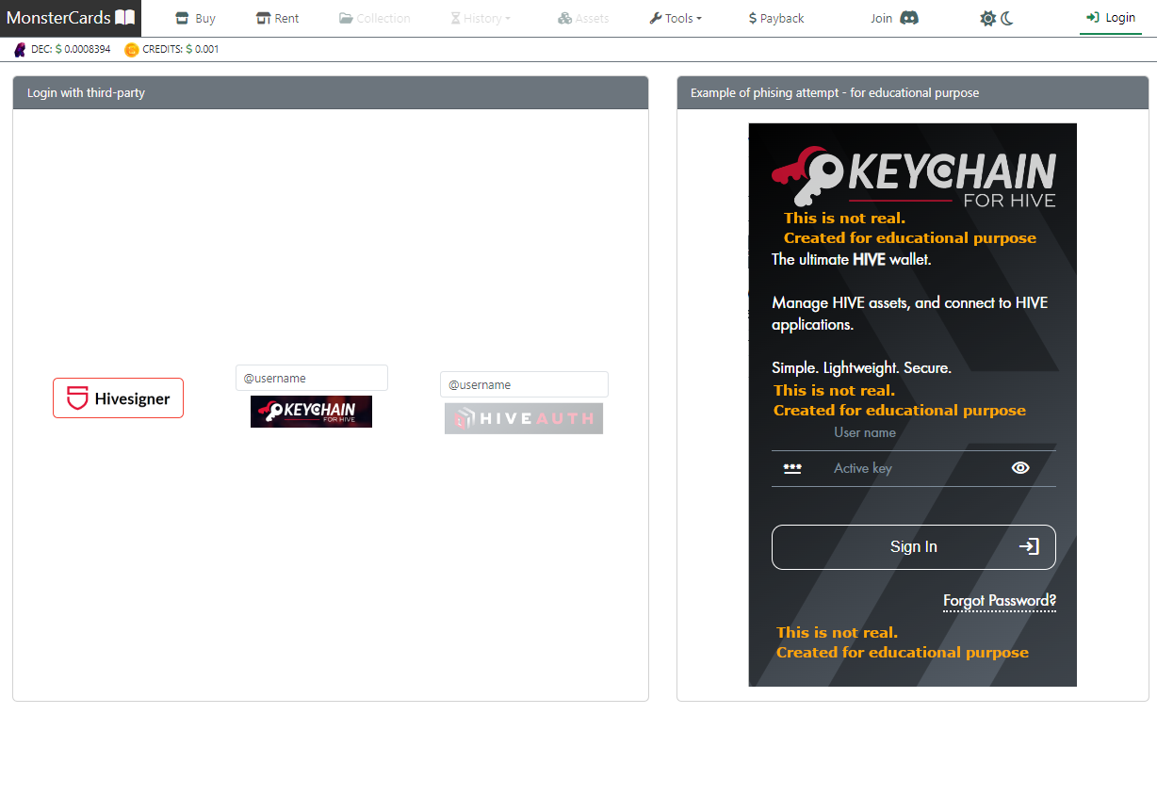Click 'The ultimate HIVE wallet.' text
1157x795 pixels.
tap(852, 259)
